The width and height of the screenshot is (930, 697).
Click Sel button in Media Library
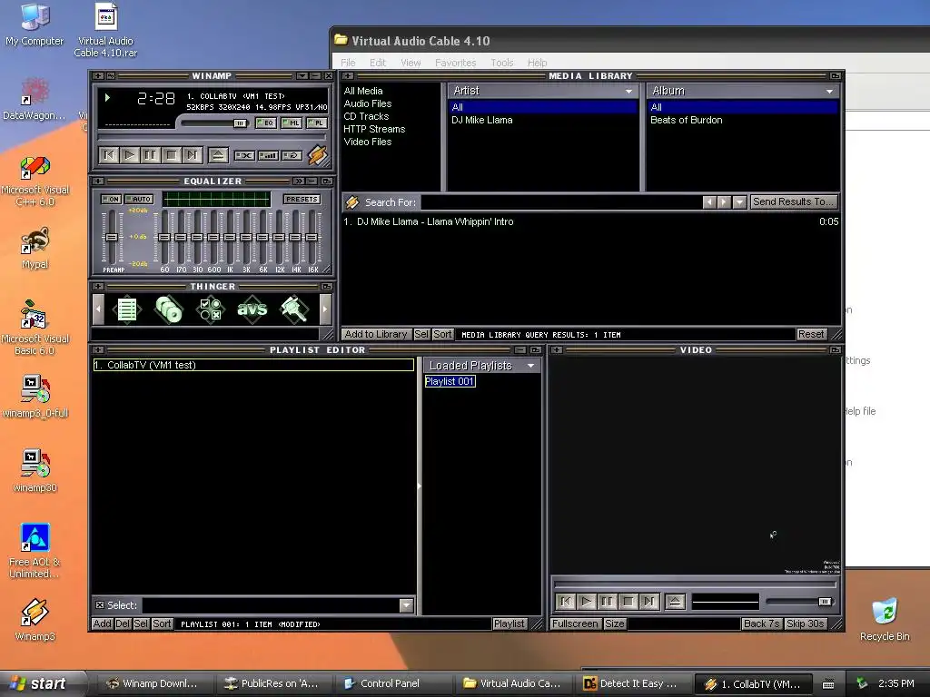[x=421, y=334]
